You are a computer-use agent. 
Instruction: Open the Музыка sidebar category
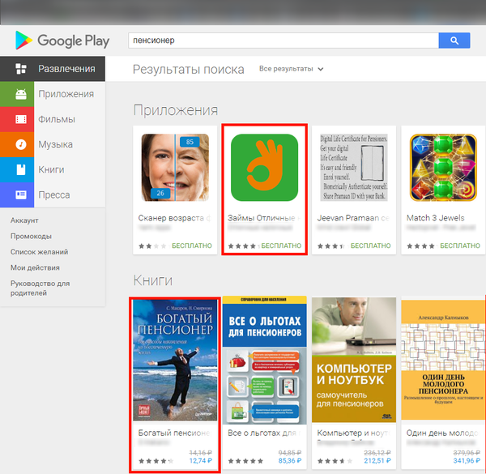pyautogui.click(x=53, y=144)
